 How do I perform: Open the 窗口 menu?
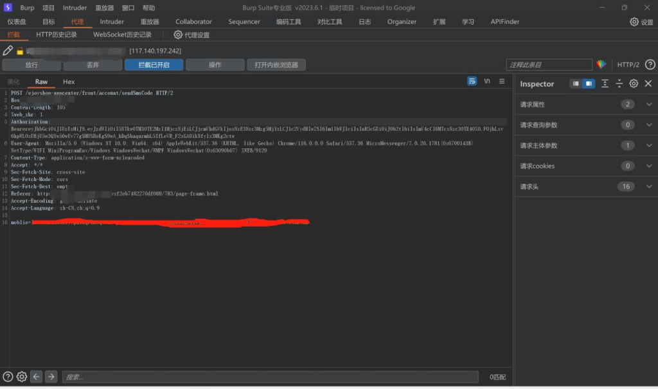(x=128, y=8)
